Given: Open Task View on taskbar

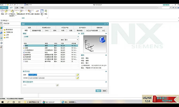Looking at the screenshot, I should [x=19, y=102].
